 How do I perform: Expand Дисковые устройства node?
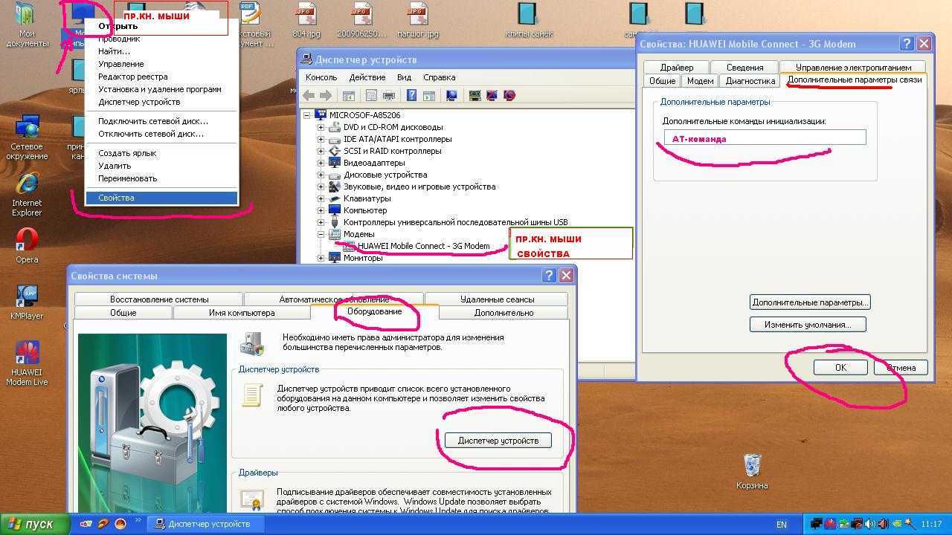(x=321, y=175)
